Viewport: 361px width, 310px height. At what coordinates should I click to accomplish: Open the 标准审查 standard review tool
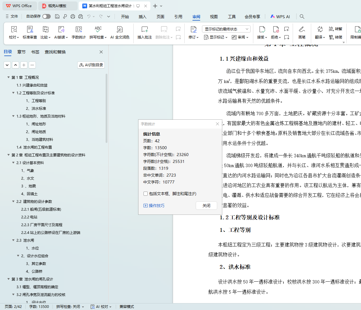pos(30,30)
